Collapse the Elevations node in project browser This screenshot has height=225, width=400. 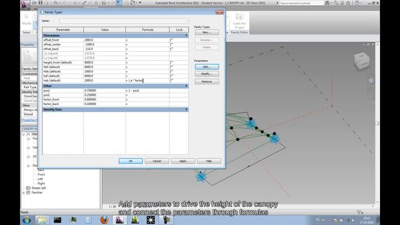(x=28, y=166)
